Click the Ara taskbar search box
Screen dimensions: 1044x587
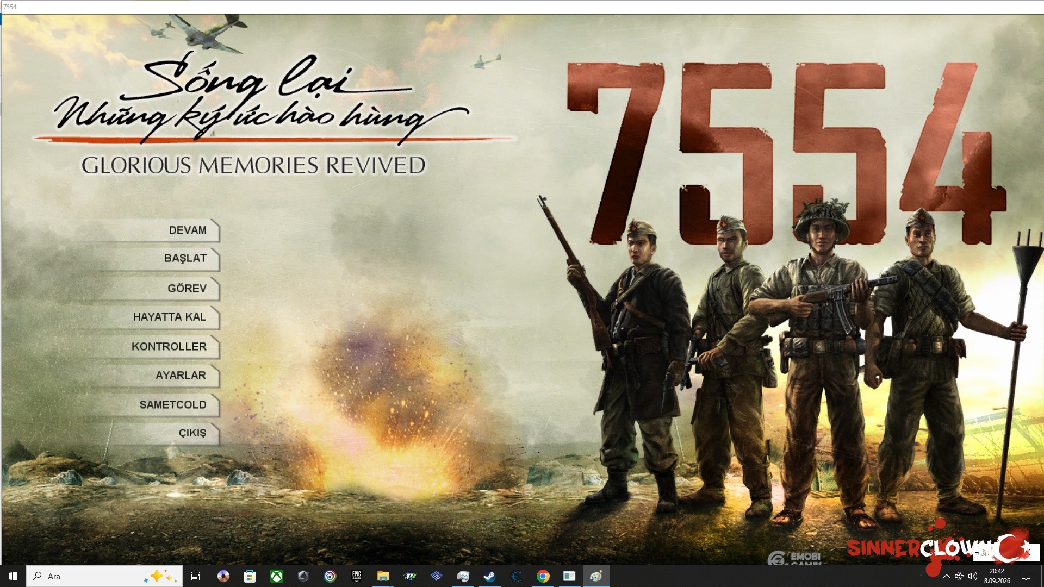click(104, 576)
